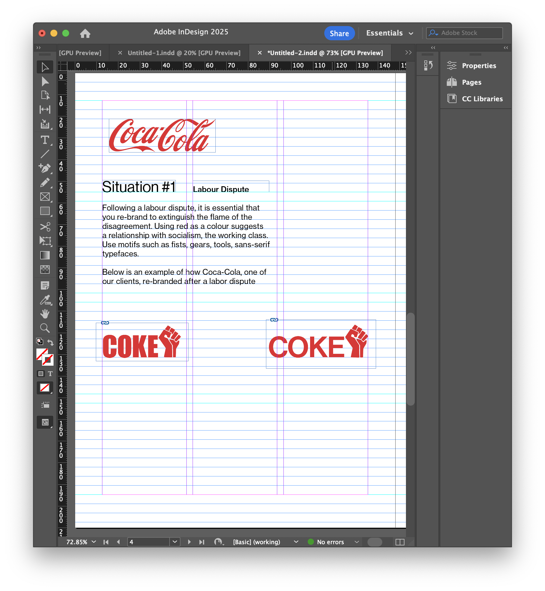
Task: Select the Gradient Feather tool
Action: point(45,269)
